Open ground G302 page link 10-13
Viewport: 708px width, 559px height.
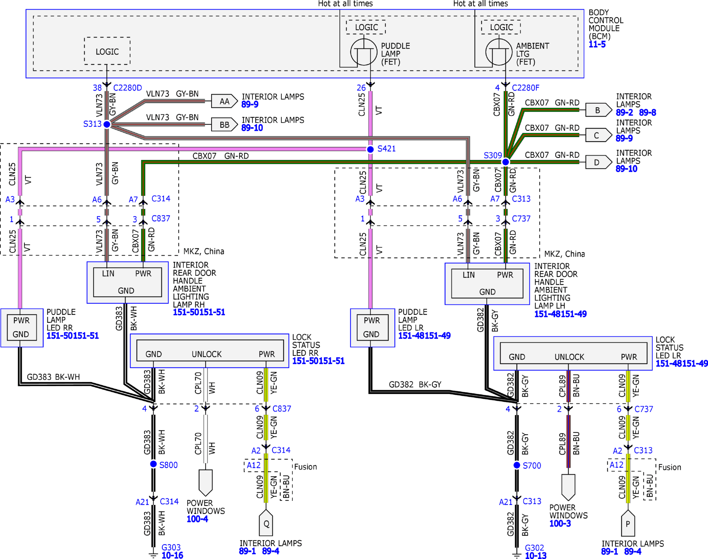tap(535, 555)
